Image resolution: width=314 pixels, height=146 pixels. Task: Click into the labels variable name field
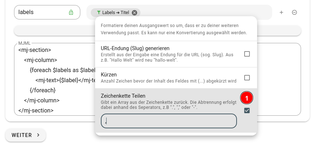pos(40,12)
